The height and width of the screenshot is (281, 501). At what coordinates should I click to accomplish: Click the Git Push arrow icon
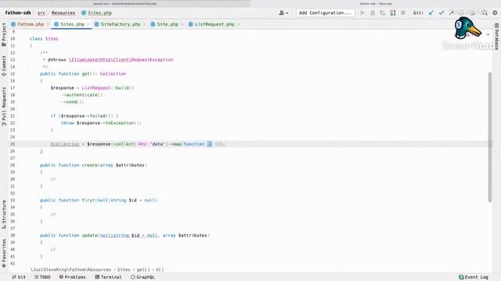(x=452, y=12)
